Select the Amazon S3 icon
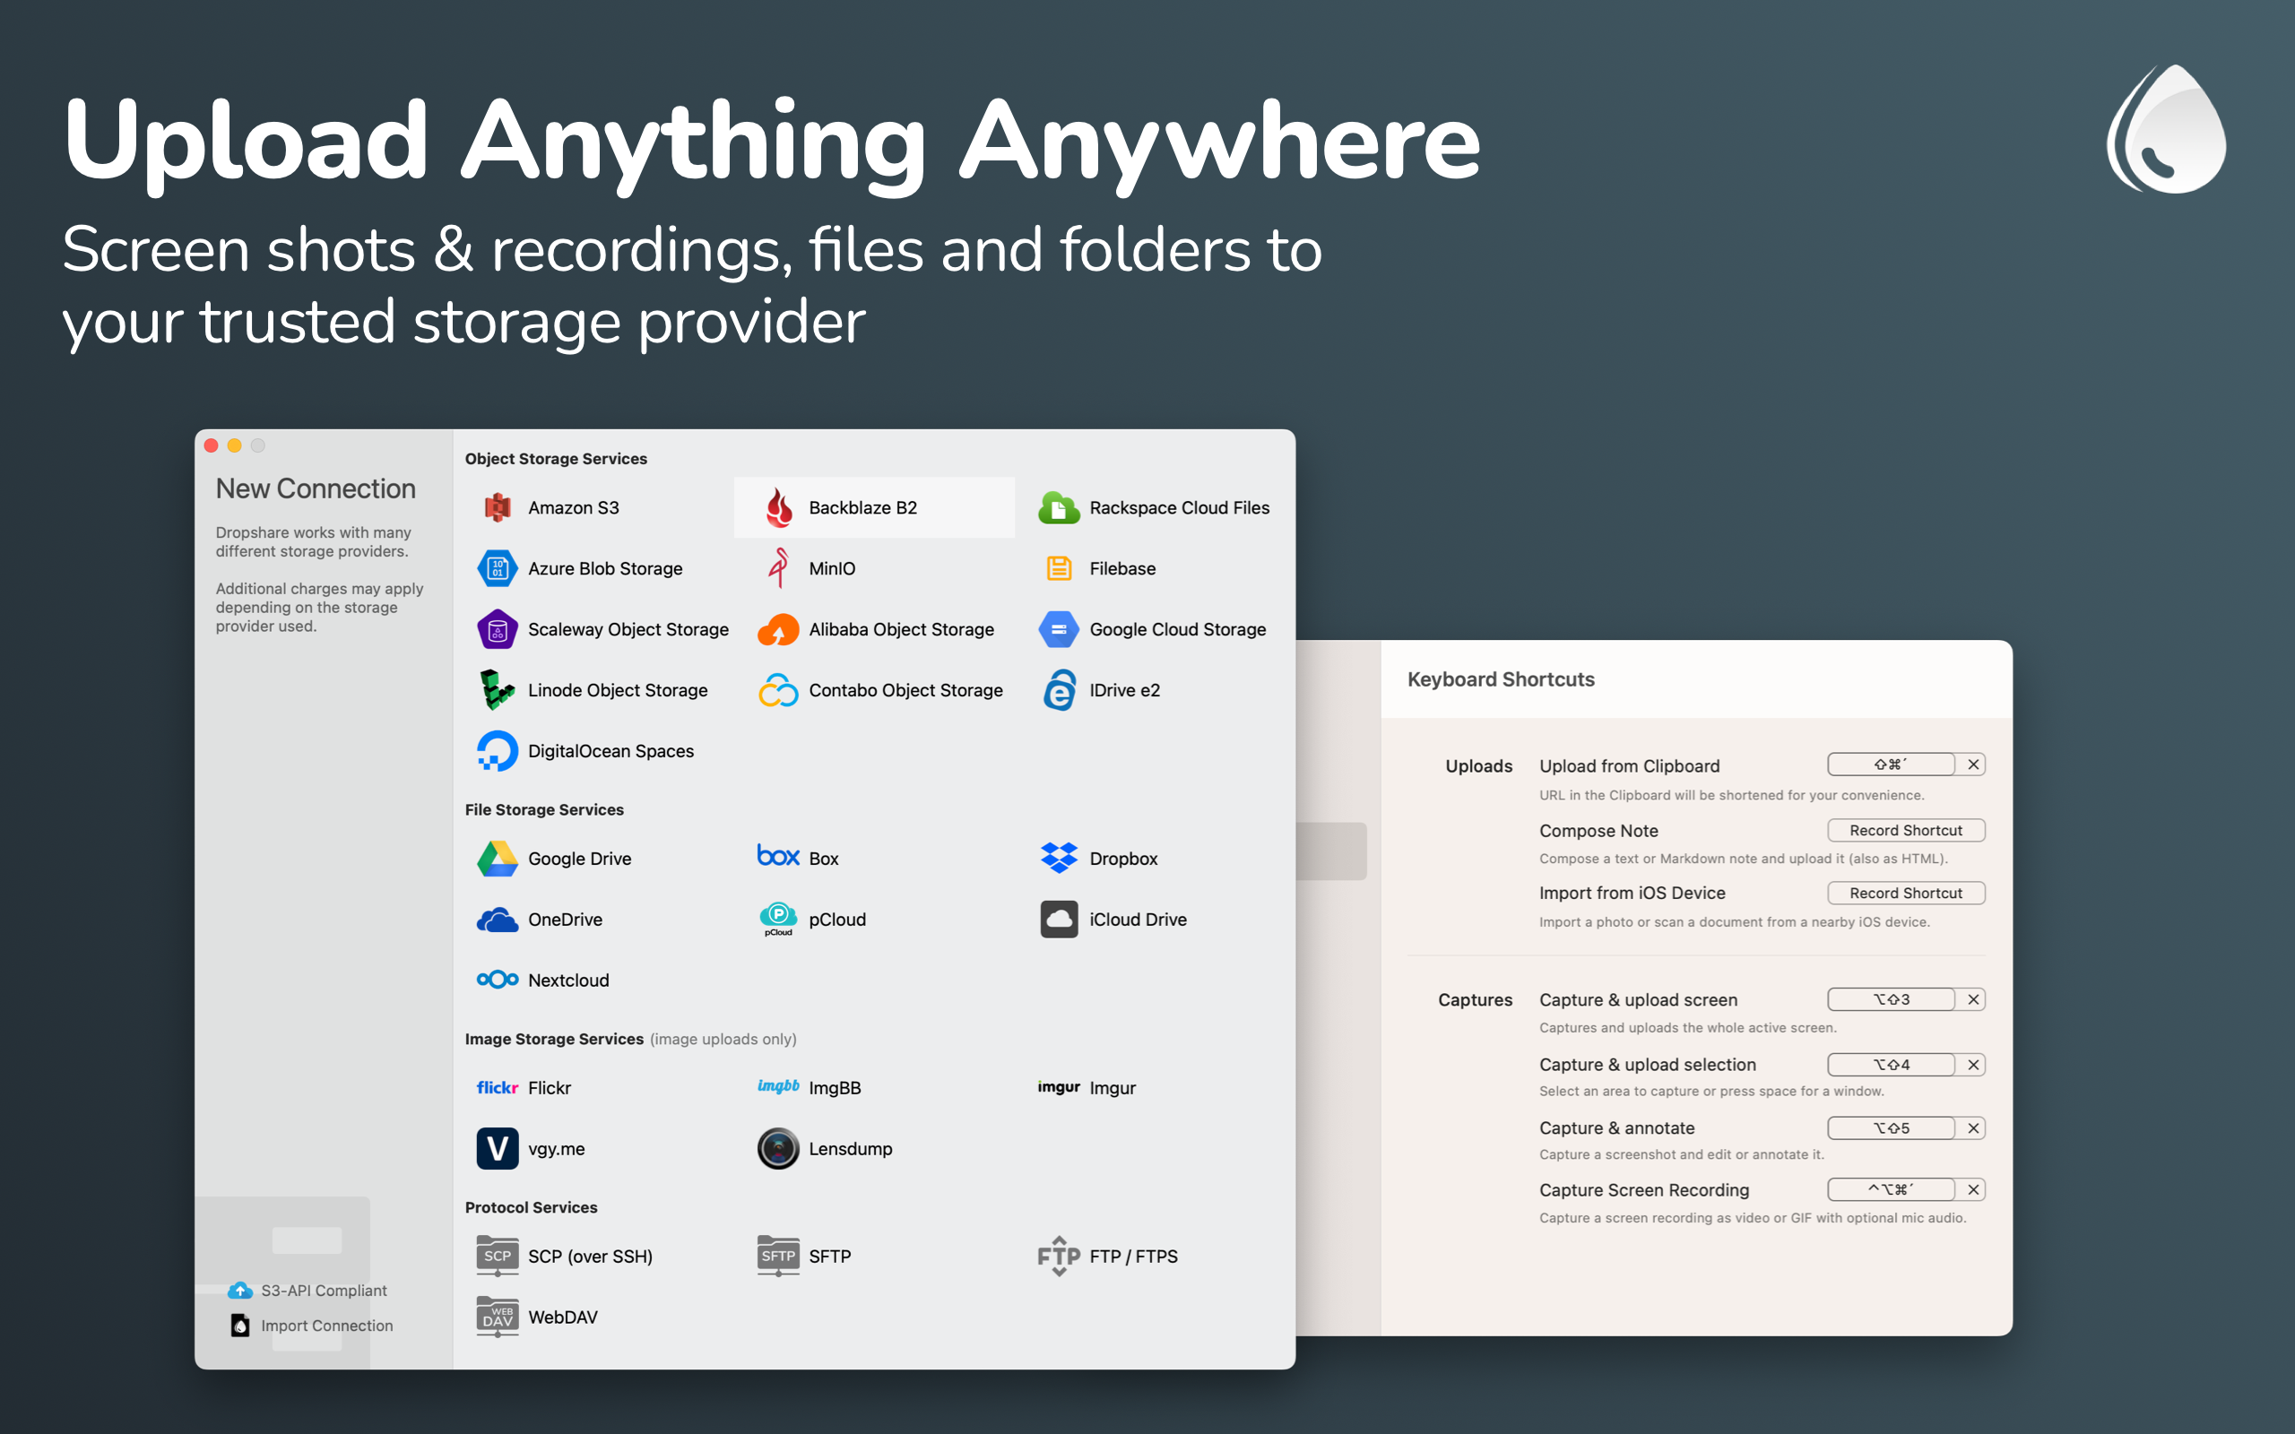This screenshot has height=1434, width=2295. (x=497, y=507)
